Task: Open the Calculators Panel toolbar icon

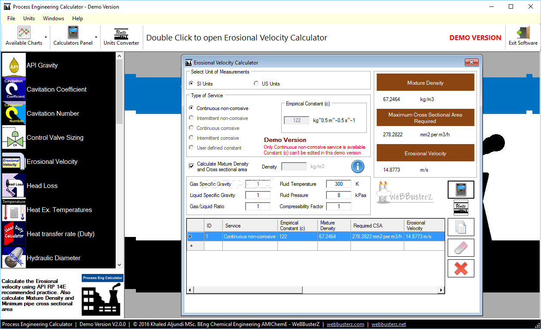Action: pos(73,33)
